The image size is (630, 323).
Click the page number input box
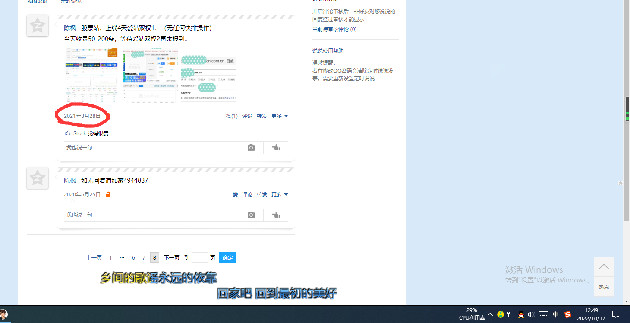pyautogui.click(x=199, y=258)
